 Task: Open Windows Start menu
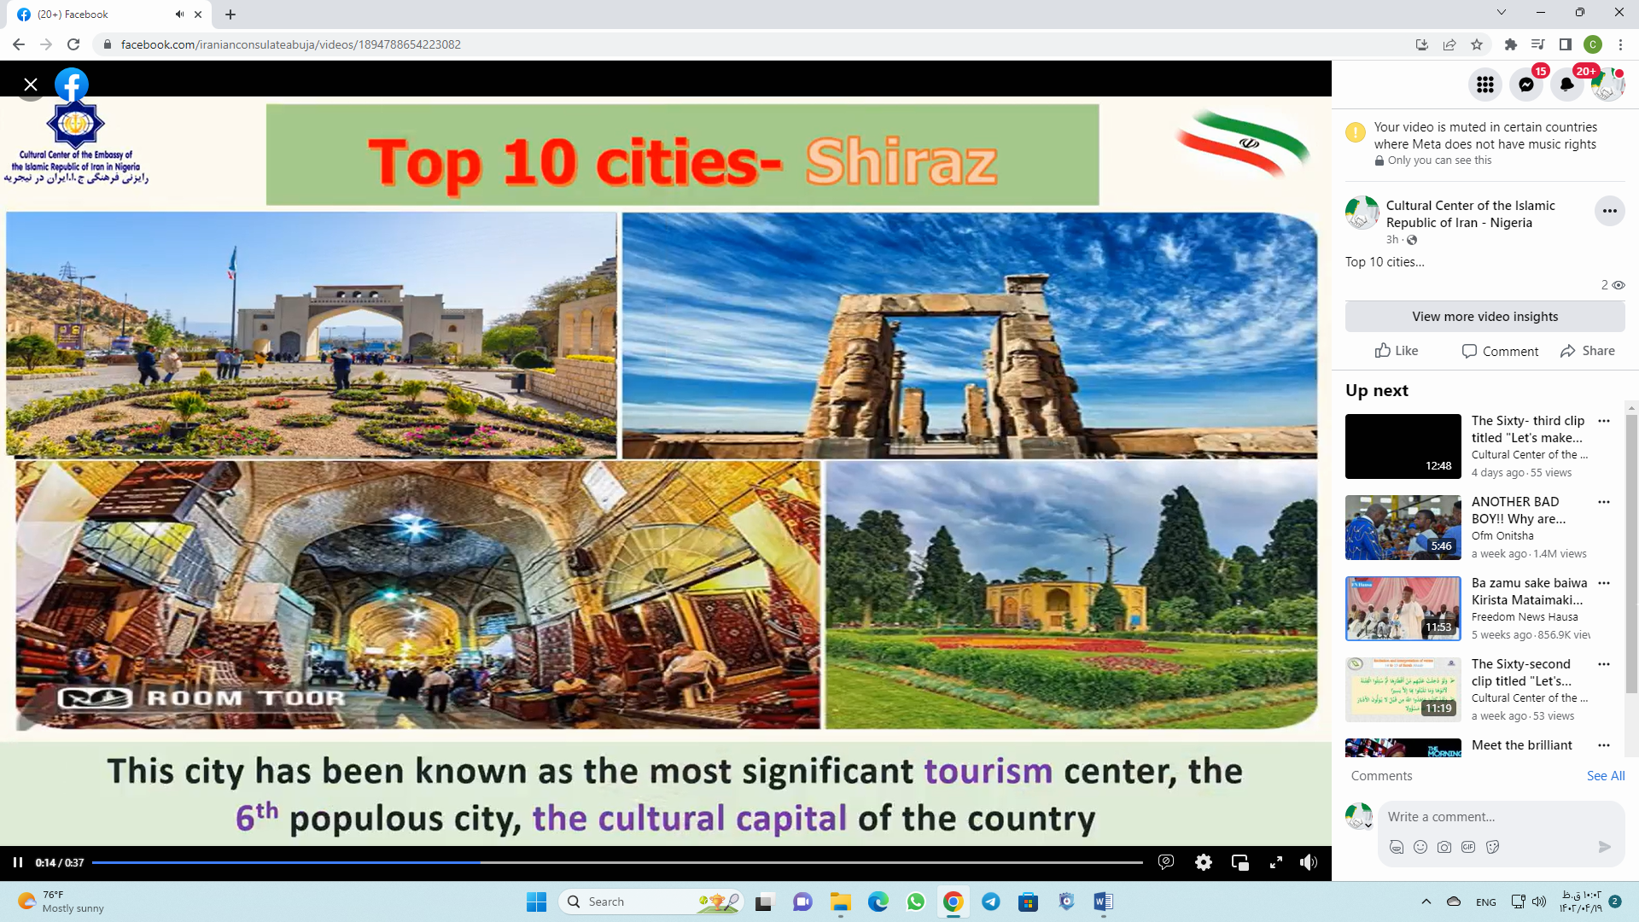[x=536, y=902]
